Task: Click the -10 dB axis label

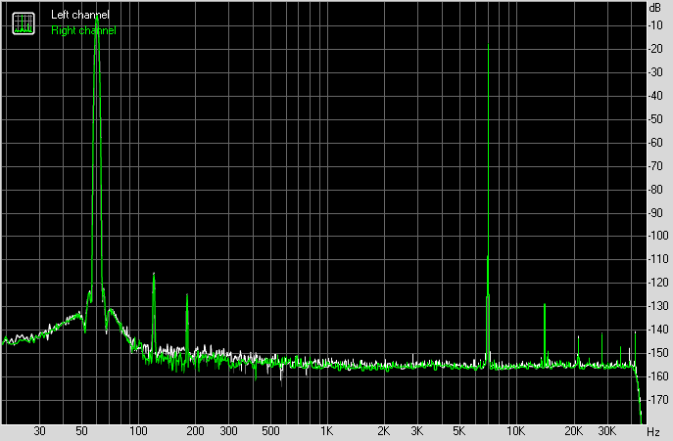Action: point(655,25)
